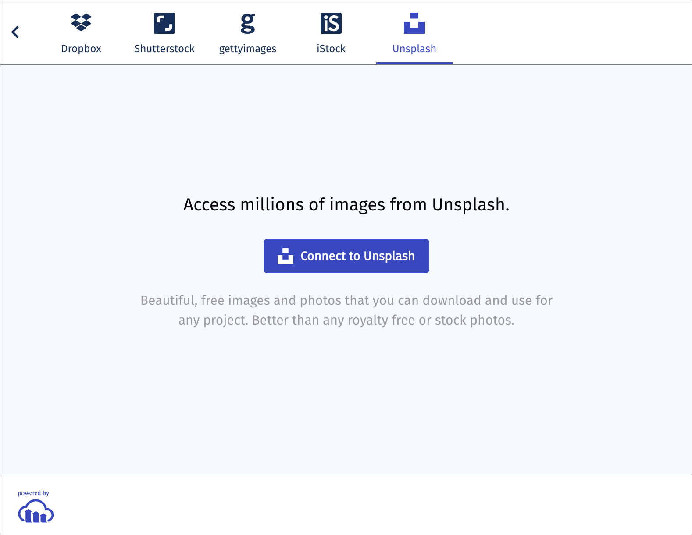This screenshot has width=692, height=535.
Task: Select the gettyimages logo icon
Action: tap(248, 23)
